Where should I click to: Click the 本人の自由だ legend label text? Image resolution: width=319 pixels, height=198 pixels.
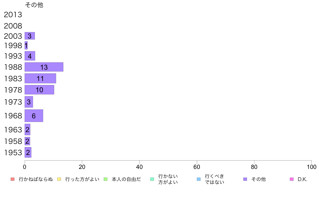tap(126, 179)
